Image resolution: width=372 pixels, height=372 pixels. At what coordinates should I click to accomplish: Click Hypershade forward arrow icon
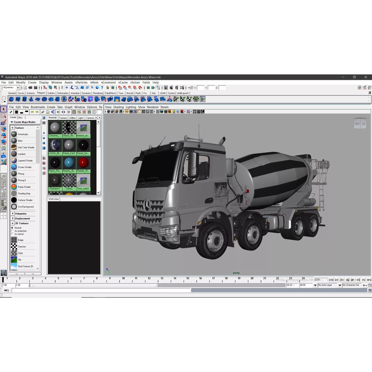click(x=37, y=112)
